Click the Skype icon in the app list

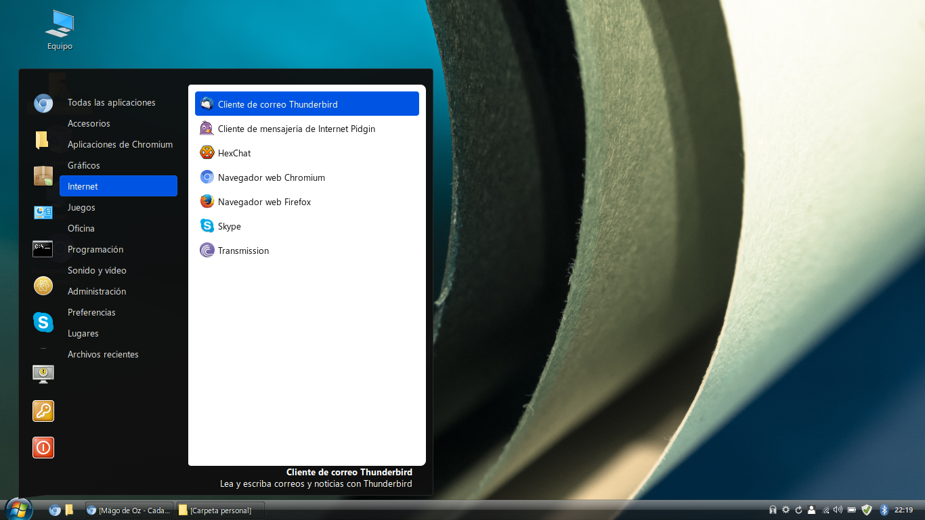[207, 226]
